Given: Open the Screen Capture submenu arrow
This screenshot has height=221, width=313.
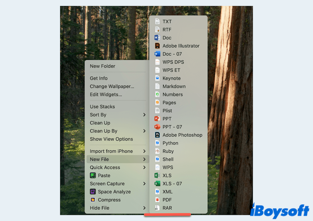Looking at the screenshot, I should 144,184.
